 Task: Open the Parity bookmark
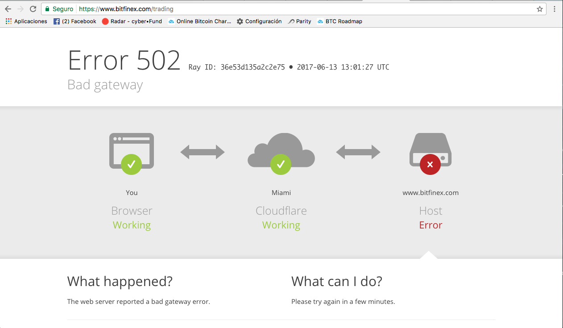(300, 21)
